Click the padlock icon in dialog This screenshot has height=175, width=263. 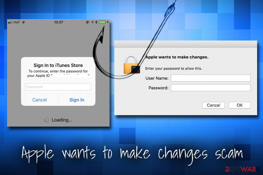pyautogui.click(x=132, y=65)
